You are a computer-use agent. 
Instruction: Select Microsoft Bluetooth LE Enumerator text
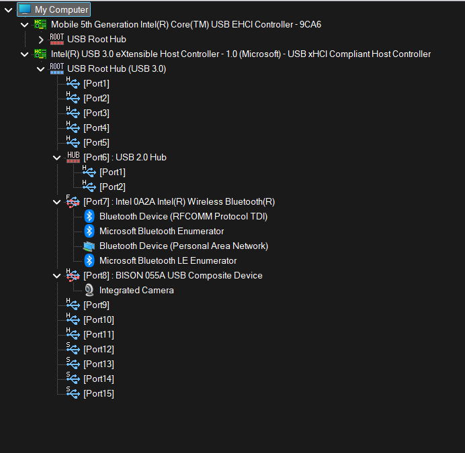[x=168, y=260]
